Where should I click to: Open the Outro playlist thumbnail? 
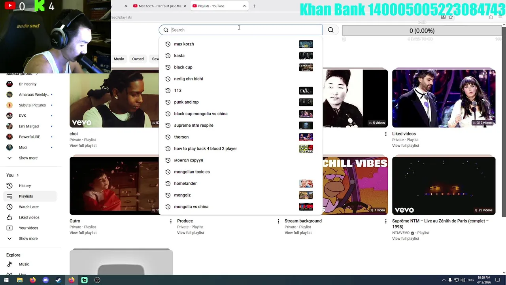(114, 186)
